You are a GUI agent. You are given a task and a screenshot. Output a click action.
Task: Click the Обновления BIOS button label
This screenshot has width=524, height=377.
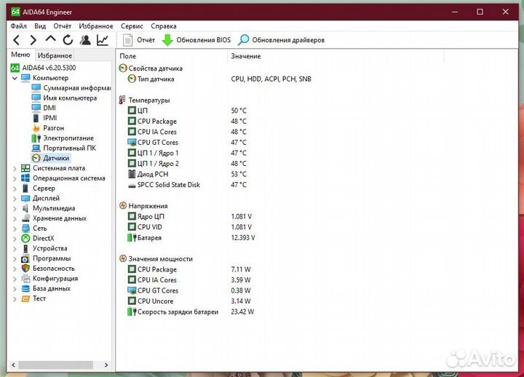204,40
